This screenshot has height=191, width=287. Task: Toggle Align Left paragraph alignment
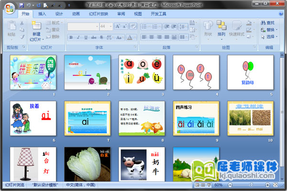[144, 37]
